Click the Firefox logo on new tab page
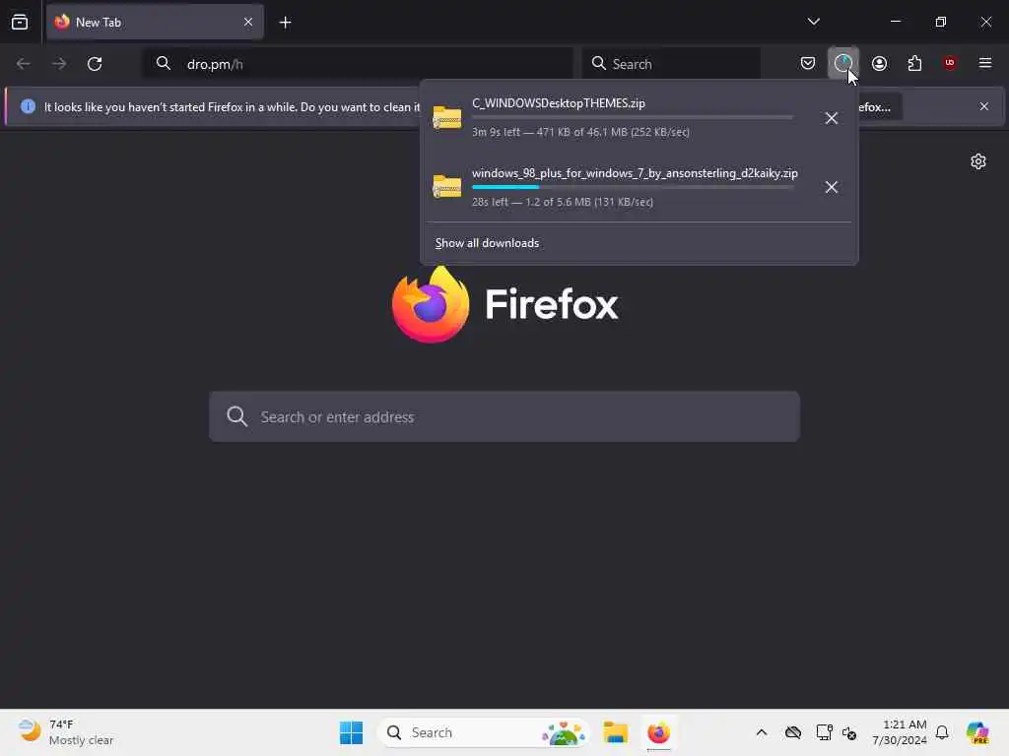Image resolution: width=1009 pixels, height=756 pixels. (431, 304)
